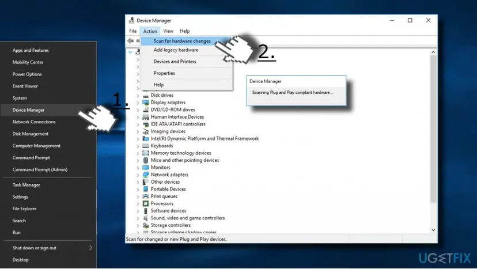Click the Network adapters icon
Screen dimensions: 477x269
[x=146, y=175]
